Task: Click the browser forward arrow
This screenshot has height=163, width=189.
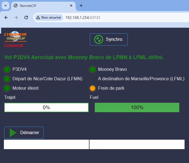Action: coord(16,17)
